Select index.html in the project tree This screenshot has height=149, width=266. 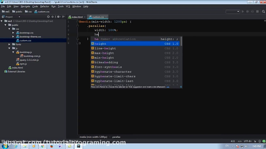[17, 68]
